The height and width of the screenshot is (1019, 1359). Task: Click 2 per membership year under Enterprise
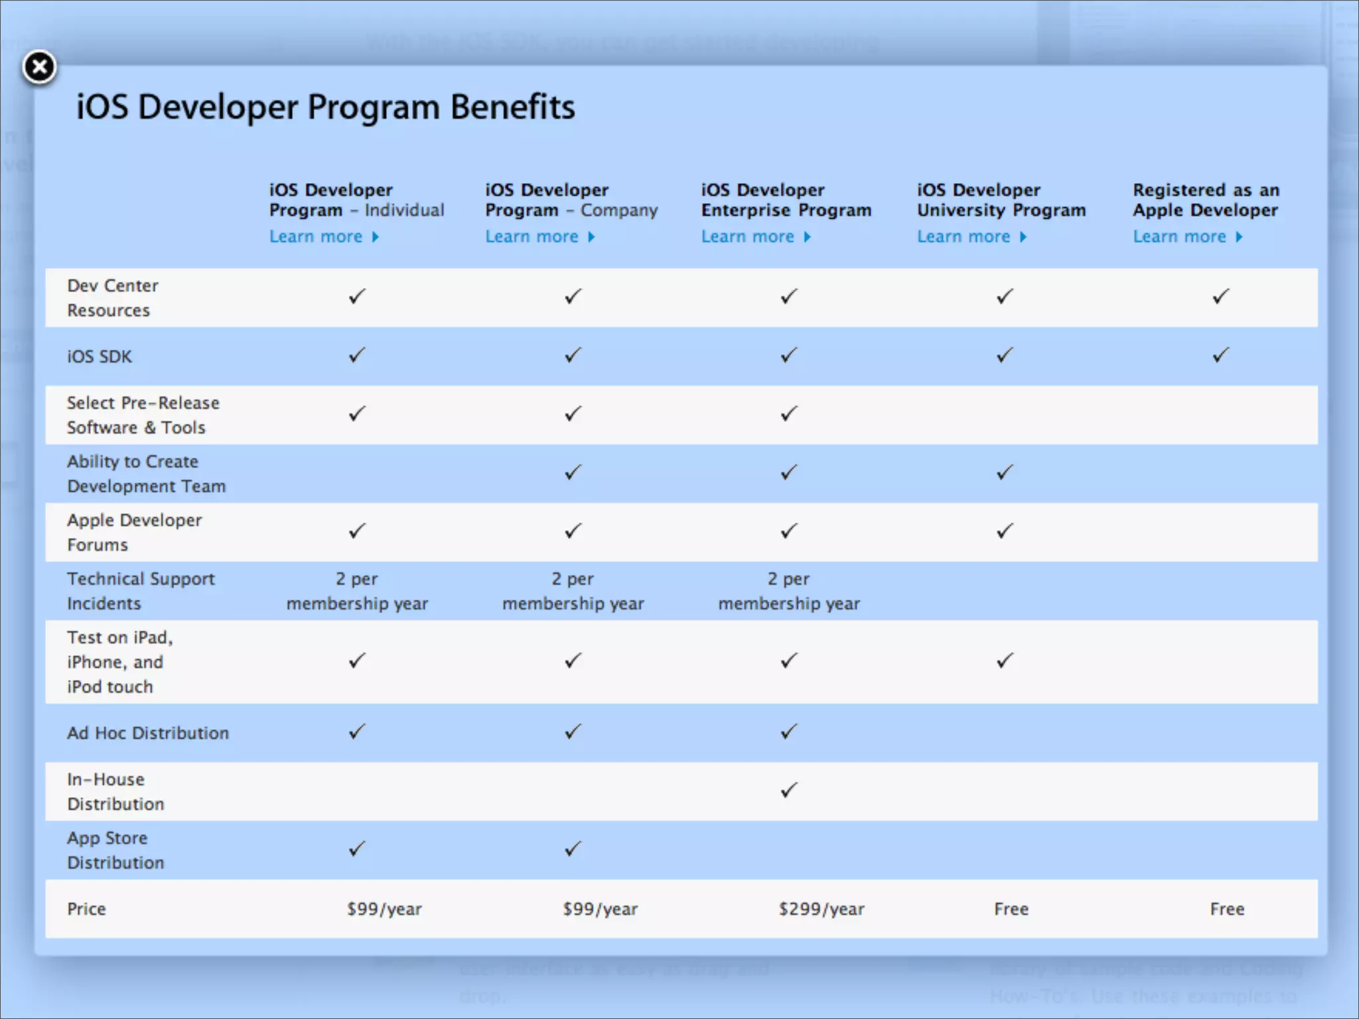coord(789,590)
